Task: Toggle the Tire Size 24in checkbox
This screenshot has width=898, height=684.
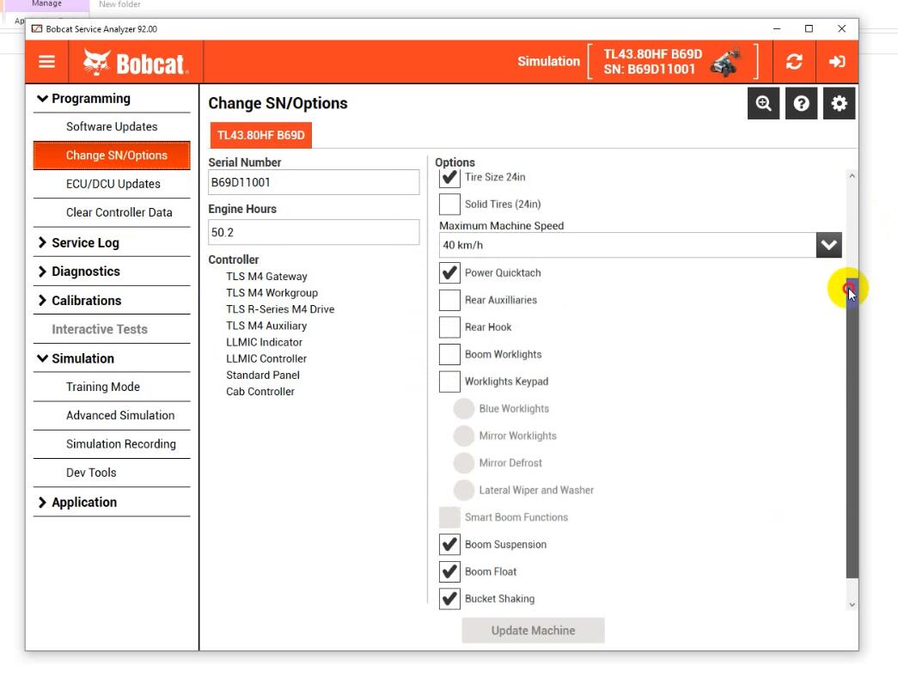Action: click(x=449, y=177)
